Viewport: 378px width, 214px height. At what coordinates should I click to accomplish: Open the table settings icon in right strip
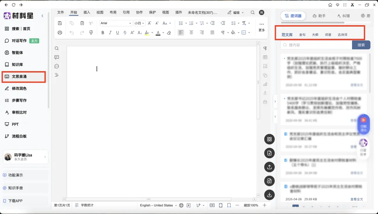pos(265,57)
